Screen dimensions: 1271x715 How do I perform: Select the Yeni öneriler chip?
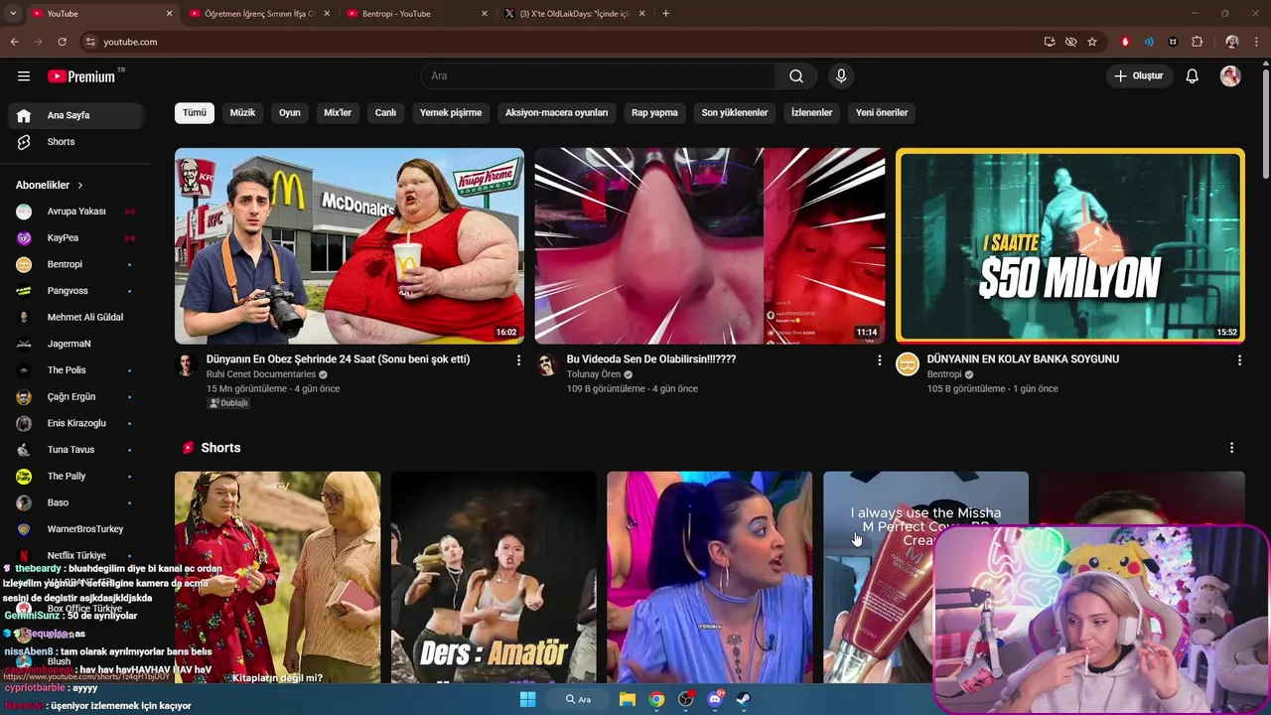882,112
